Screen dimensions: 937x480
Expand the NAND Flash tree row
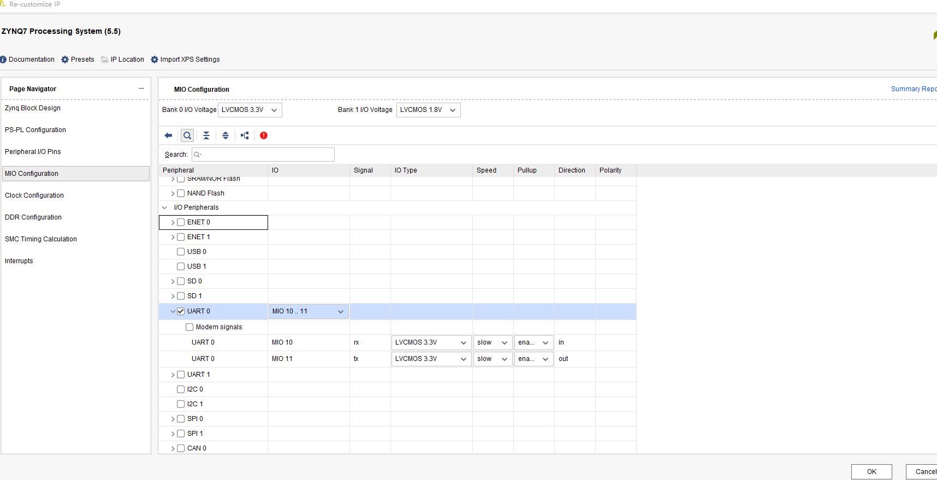point(173,193)
